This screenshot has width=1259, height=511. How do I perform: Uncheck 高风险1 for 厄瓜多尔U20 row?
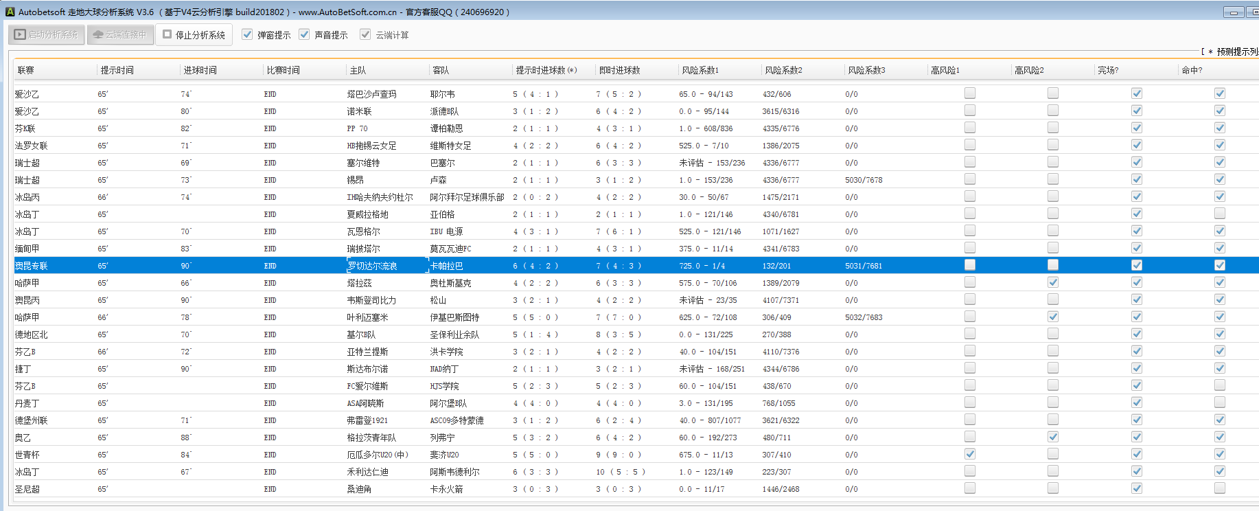[x=969, y=454]
